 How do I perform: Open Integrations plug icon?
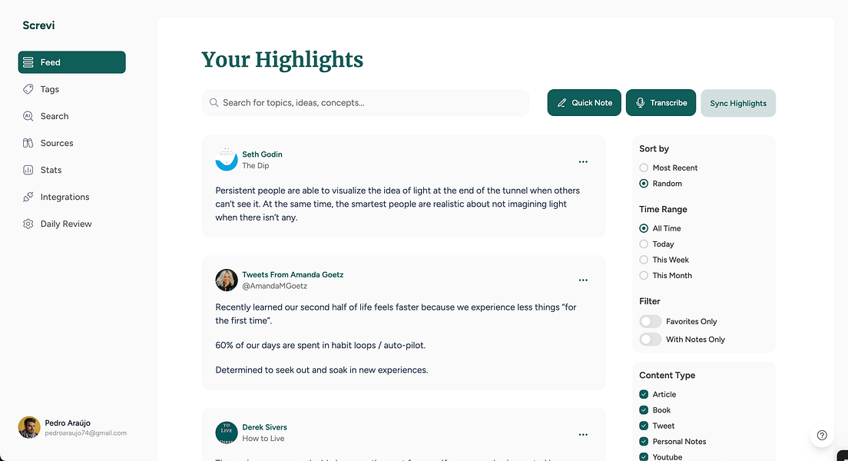click(x=28, y=197)
